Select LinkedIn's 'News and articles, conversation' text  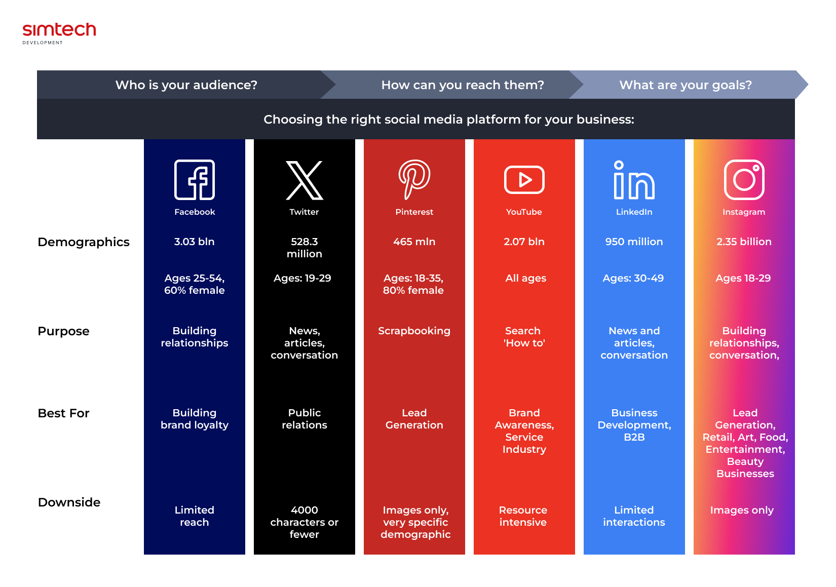click(634, 343)
